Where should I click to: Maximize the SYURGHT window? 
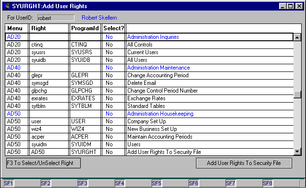click(290, 6)
